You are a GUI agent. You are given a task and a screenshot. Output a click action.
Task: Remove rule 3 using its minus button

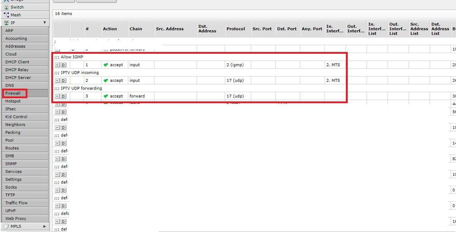[57, 96]
